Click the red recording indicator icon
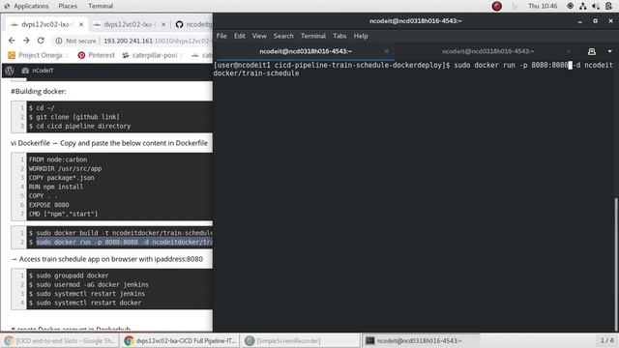Image resolution: width=619 pixels, height=348 pixels. click(x=496, y=6)
